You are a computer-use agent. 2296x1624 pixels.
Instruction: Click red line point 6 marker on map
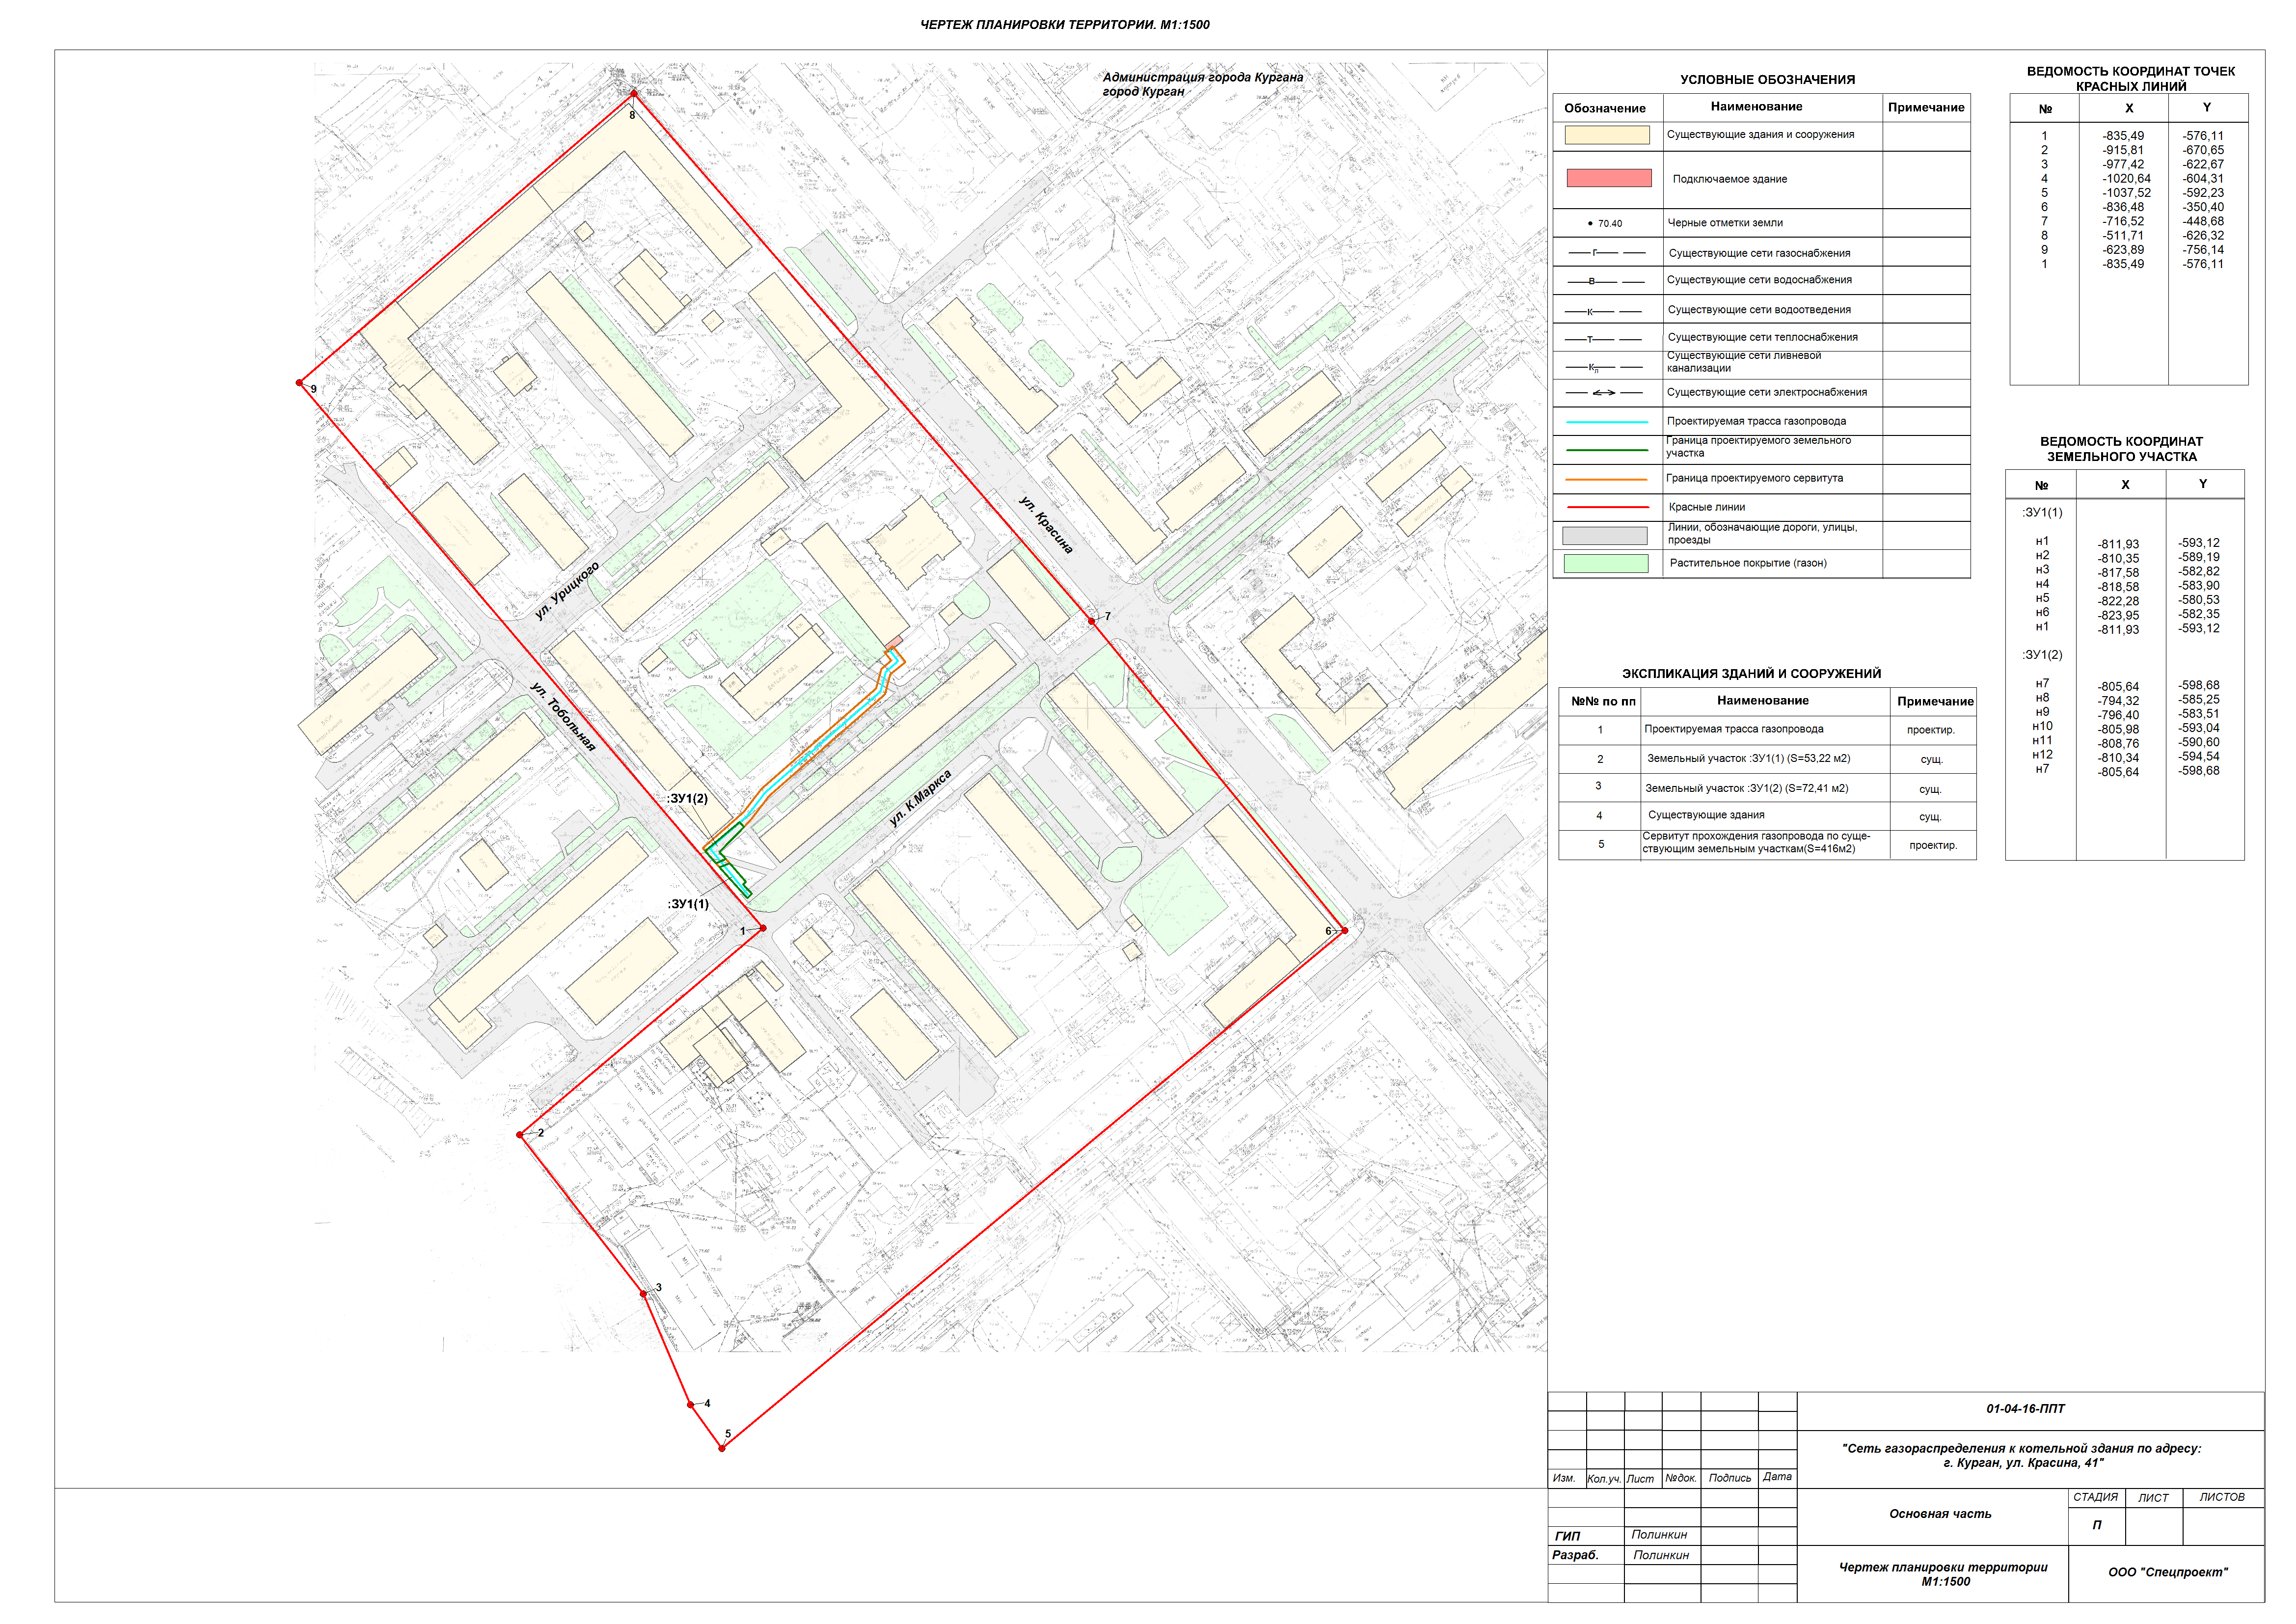click(1344, 930)
